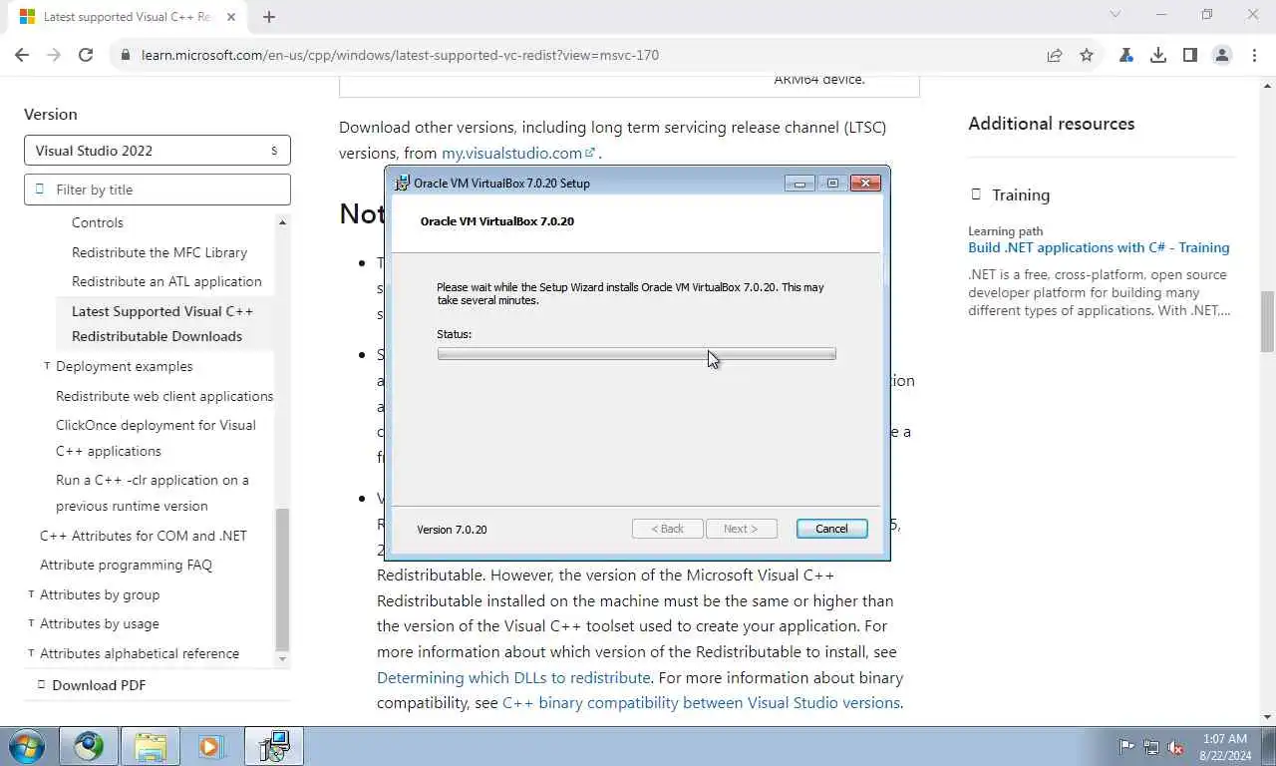Click the disabled Next button in setup
Screen dimensions: 1276x766
(741, 529)
